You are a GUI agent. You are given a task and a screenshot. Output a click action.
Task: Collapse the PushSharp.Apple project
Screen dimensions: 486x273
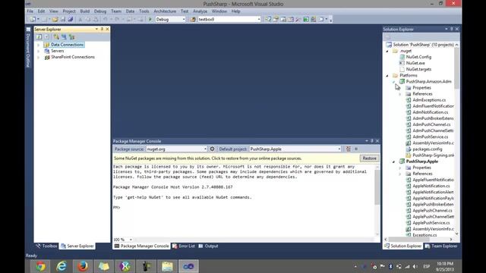coord(393,162)
